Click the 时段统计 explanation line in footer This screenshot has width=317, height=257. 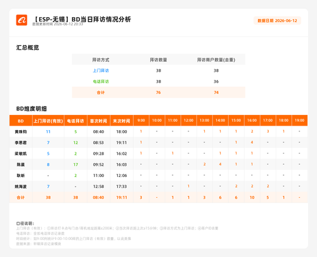pyautogui.click(x=74, y=239)
